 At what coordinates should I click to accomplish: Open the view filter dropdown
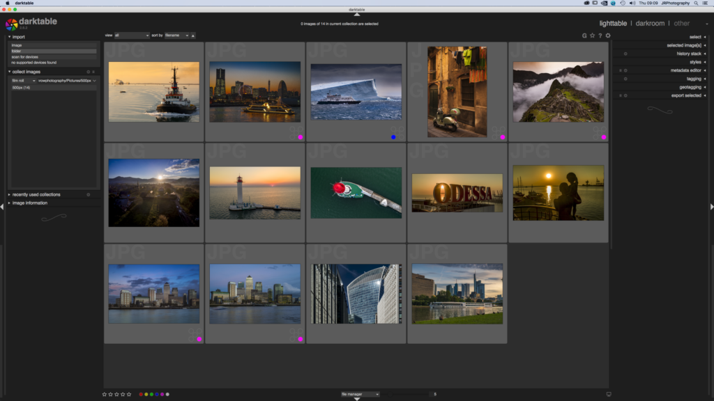pos(132,36)
